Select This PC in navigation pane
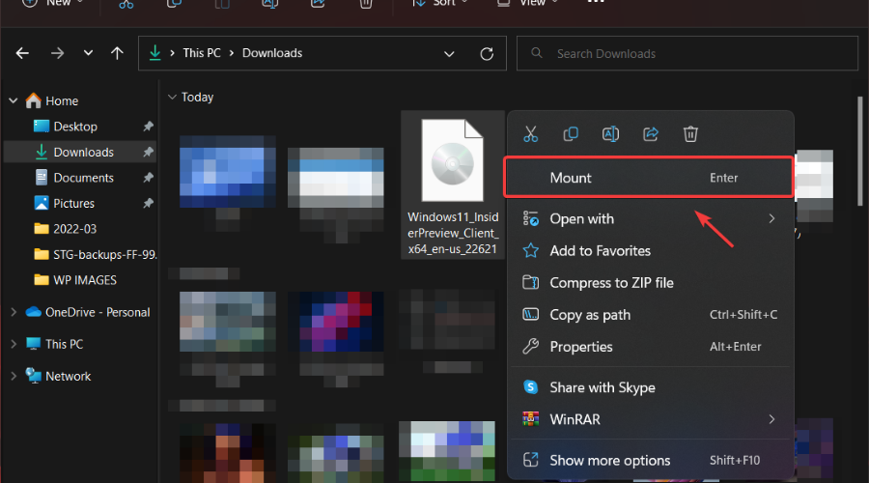The width and height of the screenshot is (869, 483). (x=64, y=344)
